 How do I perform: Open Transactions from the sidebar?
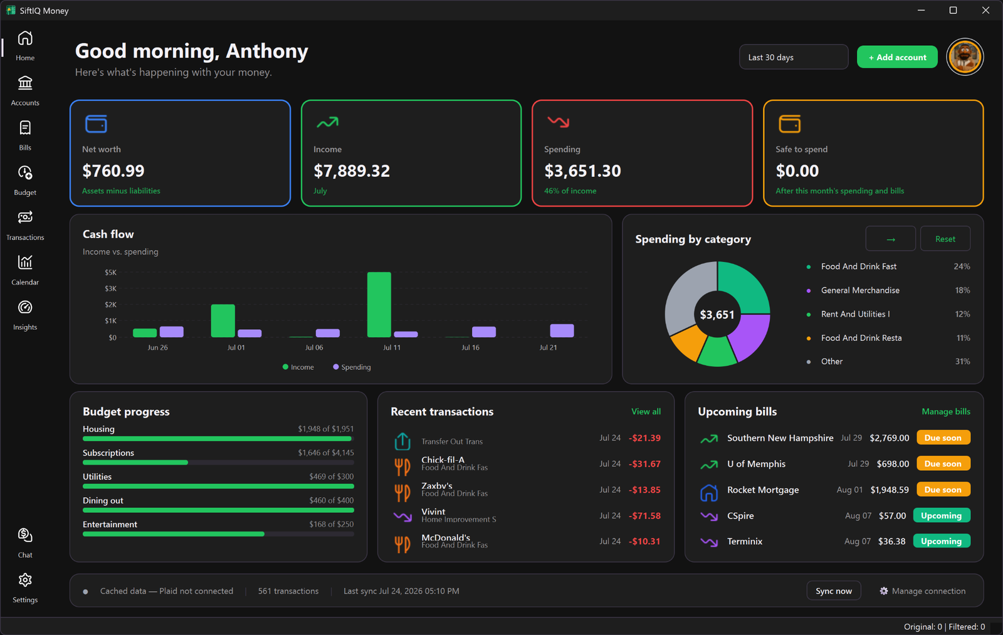pyautogui.click(x=25, y=218)
